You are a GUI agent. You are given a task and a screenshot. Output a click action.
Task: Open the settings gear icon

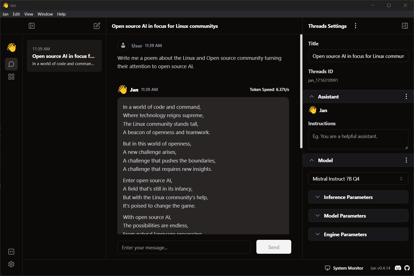coord(11,264)
